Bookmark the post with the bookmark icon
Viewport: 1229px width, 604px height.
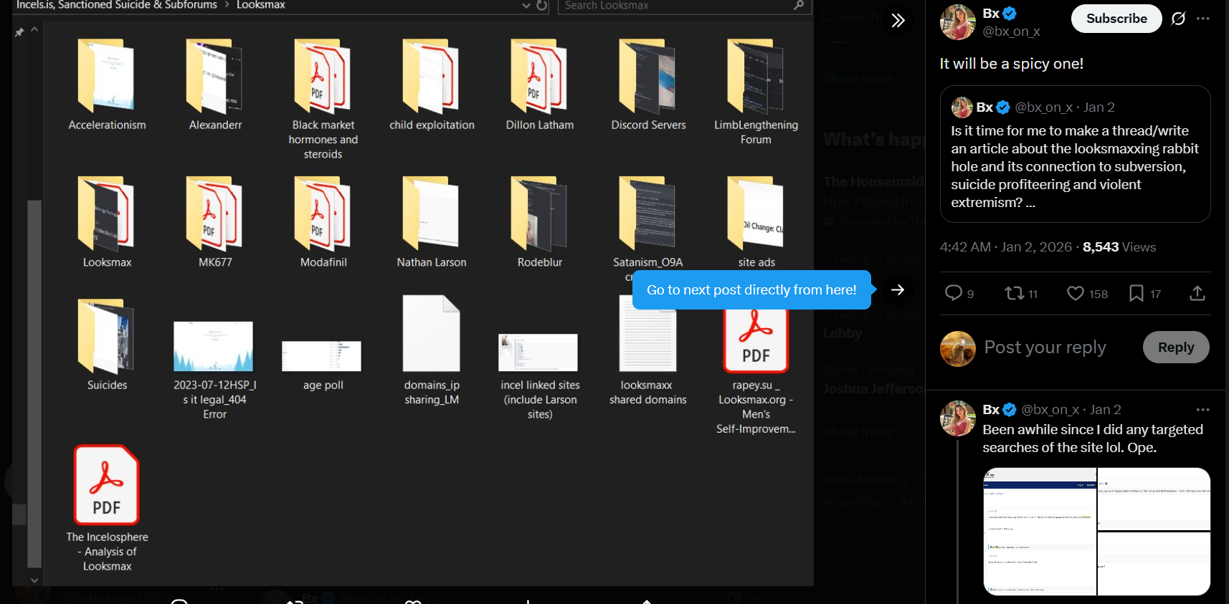point(1137,293)
